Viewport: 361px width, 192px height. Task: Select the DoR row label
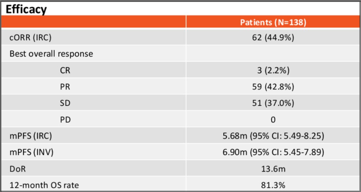click(18, 169)
